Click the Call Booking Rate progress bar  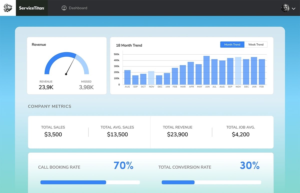tap(90, 183)
